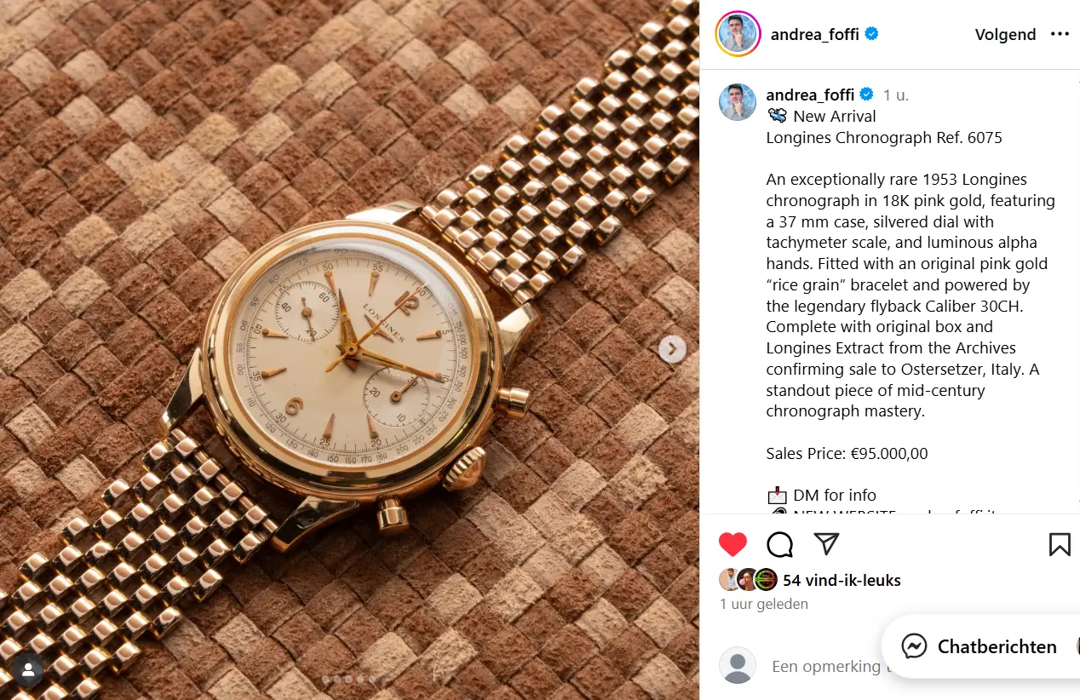Expand the Chatberichten messages panel
The height and width of the screenshot is (700, 1080).
(x=980, y=647)
